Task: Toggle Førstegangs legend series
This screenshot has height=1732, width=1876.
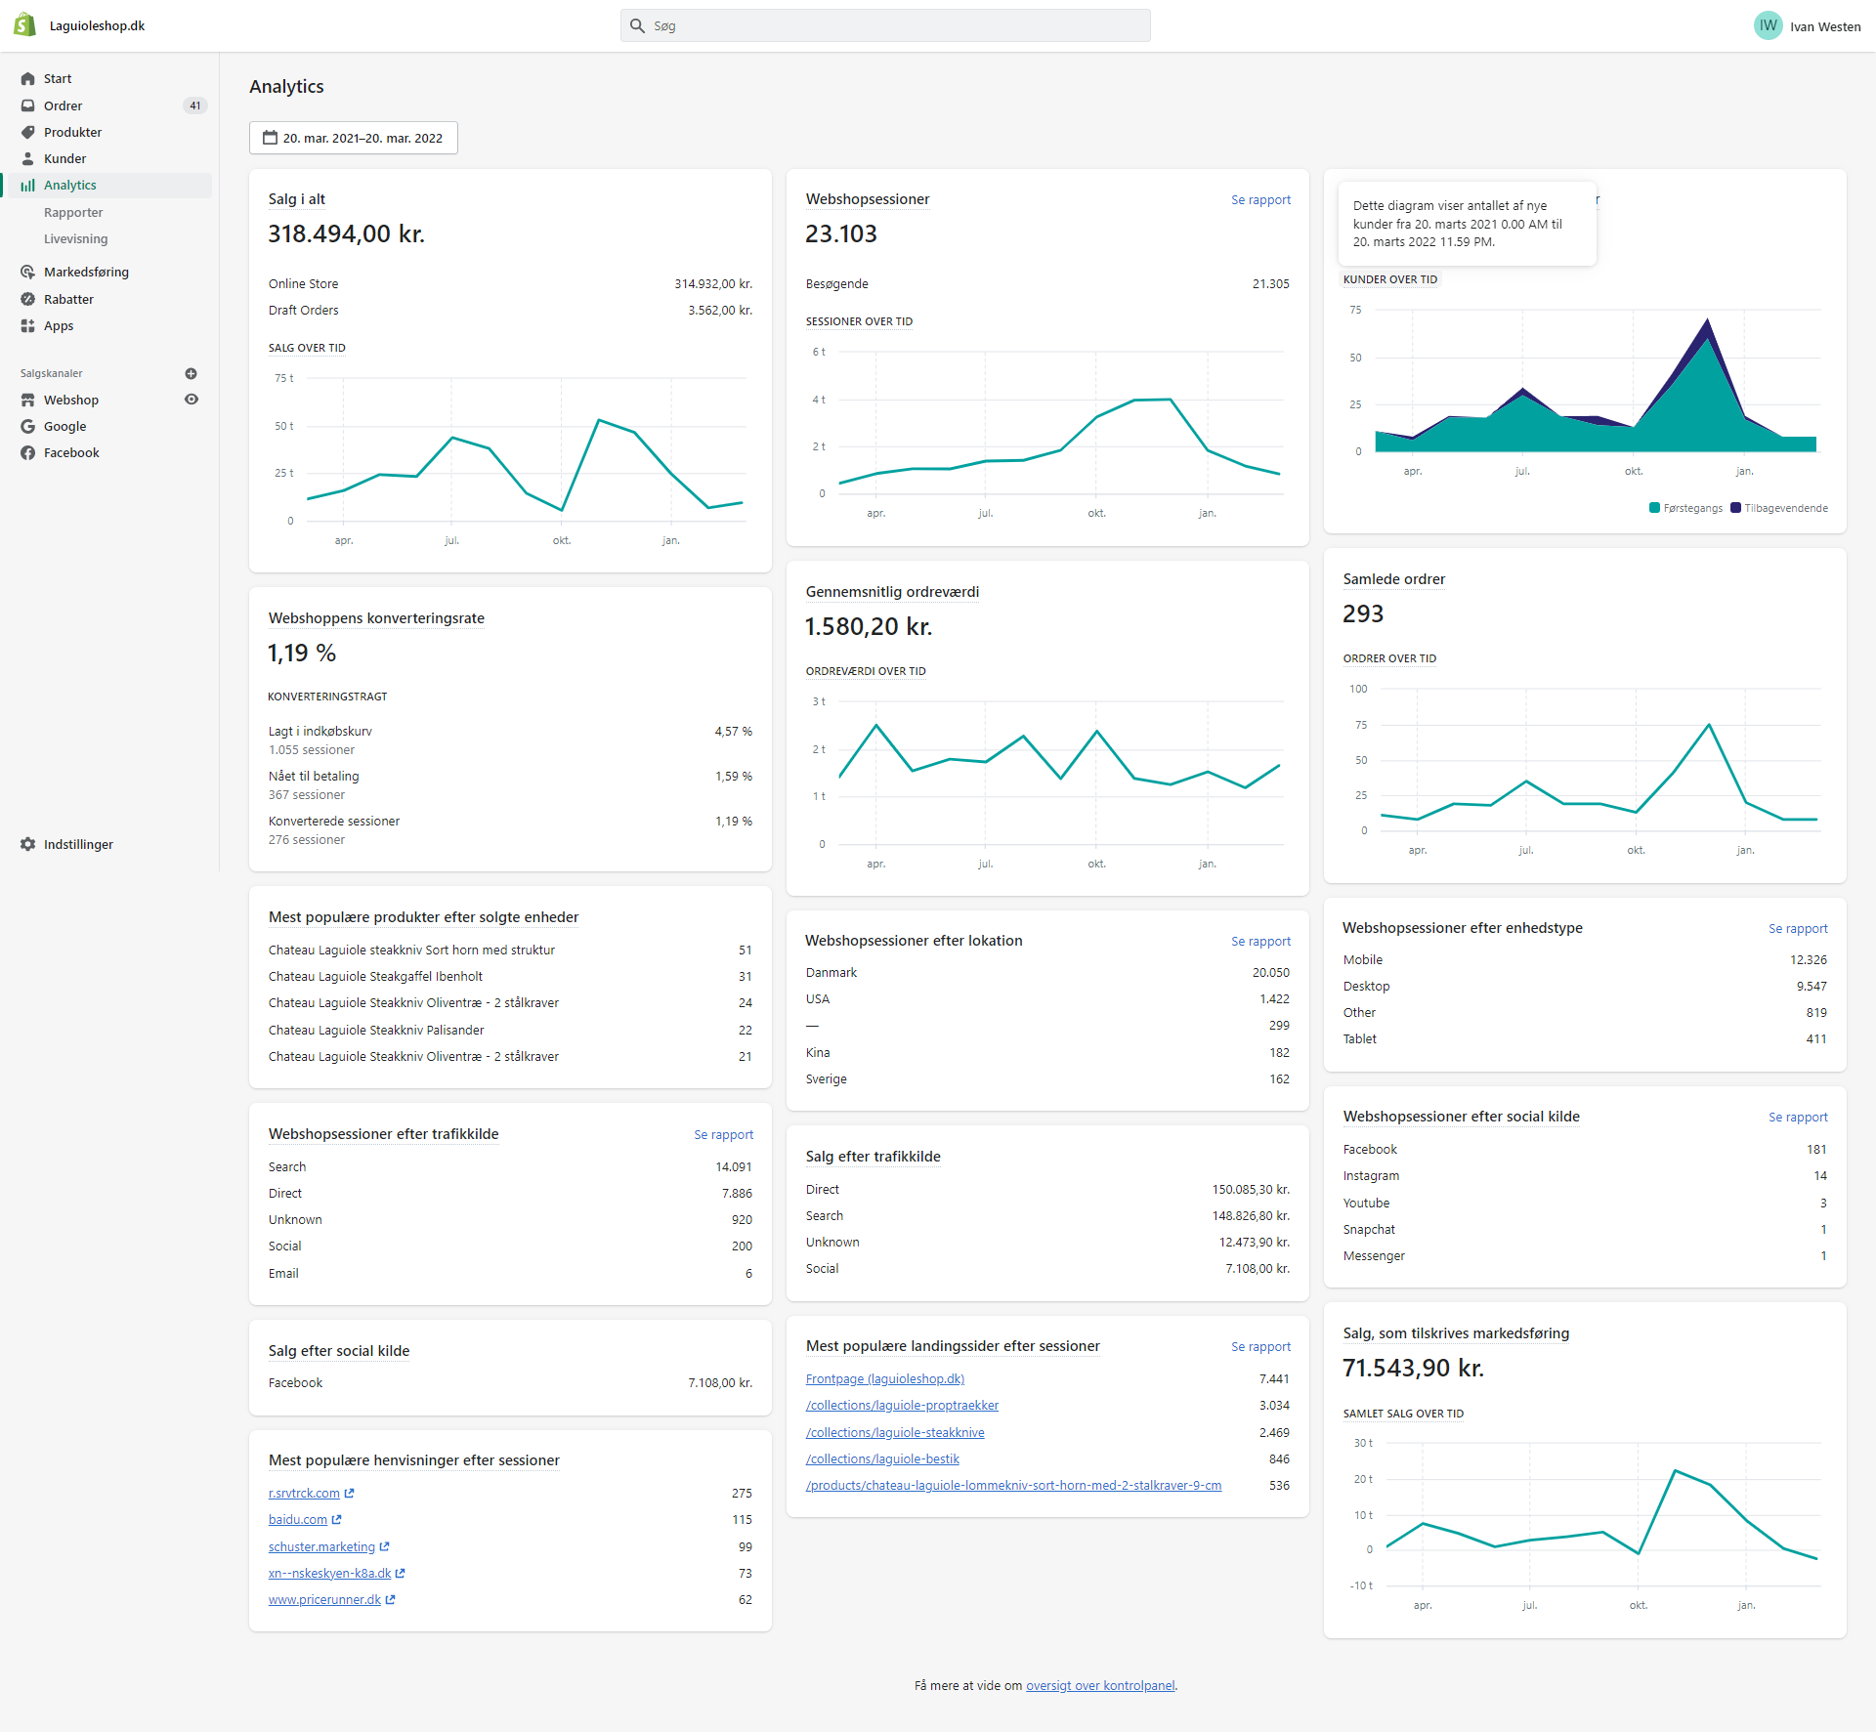Action: [x=1685, y=508]
